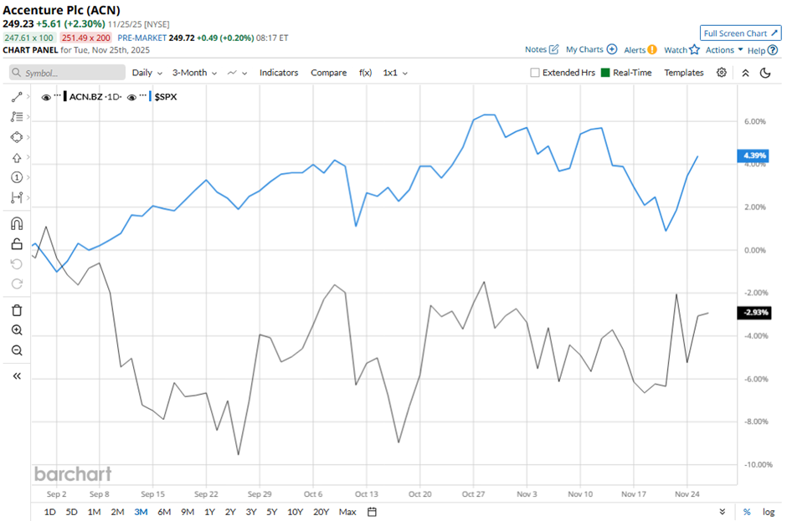Open Full Screen Chart
The width and height of the screenshot is (787, 521).
(740, 33)
